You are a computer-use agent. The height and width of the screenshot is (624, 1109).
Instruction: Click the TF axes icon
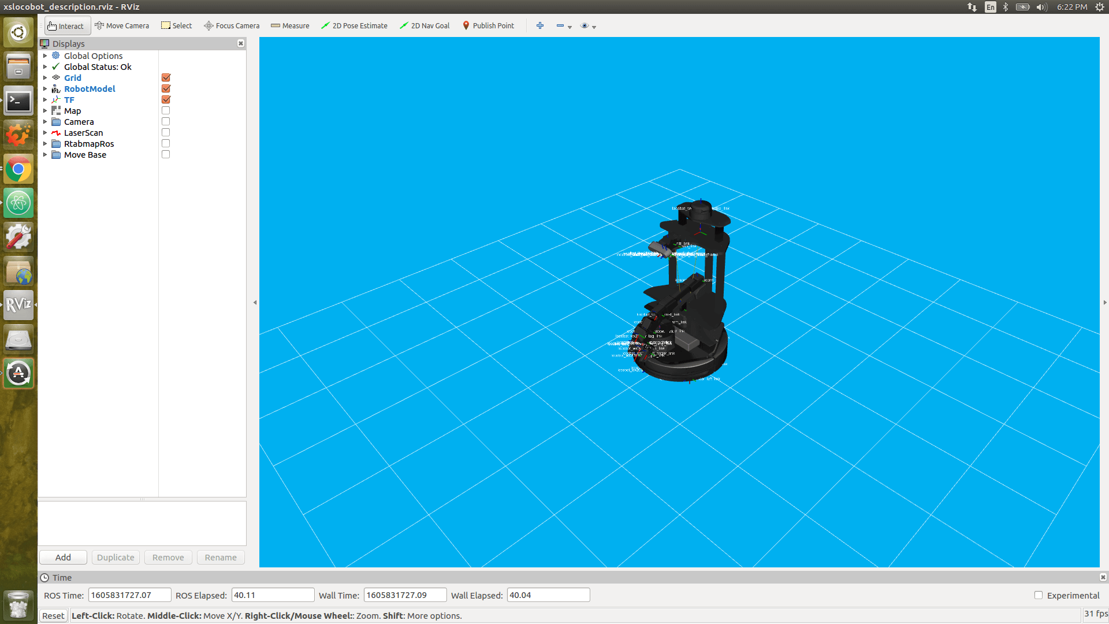[56, 99]
